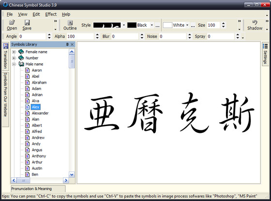
Task: Apply the Shadow effect icon
Action: pos(255,22)
